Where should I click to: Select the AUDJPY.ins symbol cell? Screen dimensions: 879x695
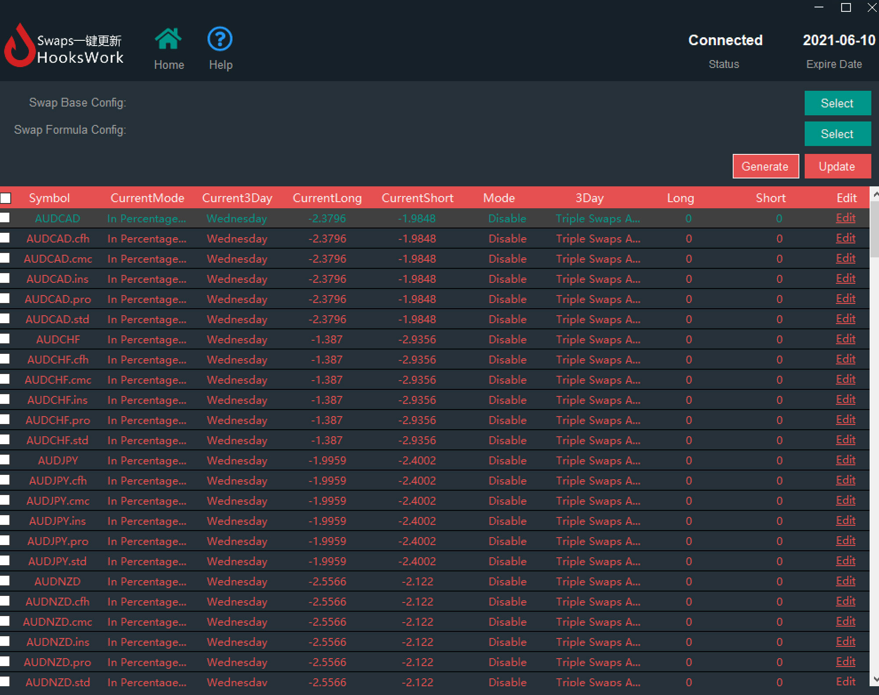[57, 521]
